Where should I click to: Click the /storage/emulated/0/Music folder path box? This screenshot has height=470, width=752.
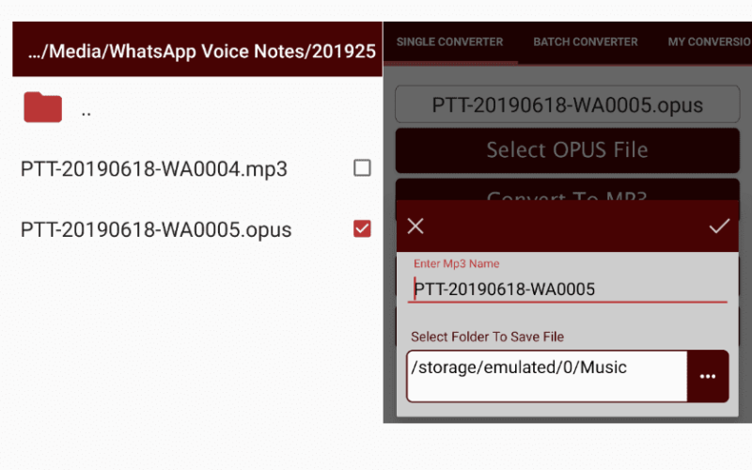pyautogui.click(x=547, y=377)
